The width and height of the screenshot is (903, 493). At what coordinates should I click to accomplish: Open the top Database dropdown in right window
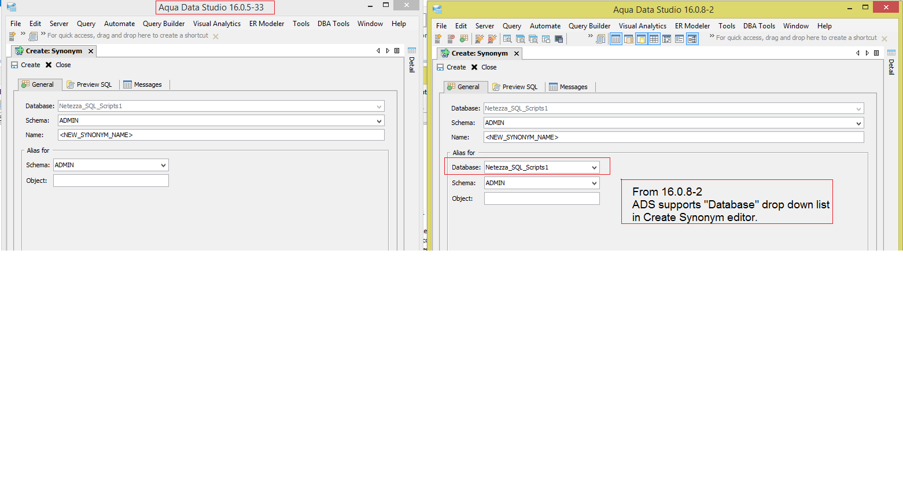pos(859,109)
